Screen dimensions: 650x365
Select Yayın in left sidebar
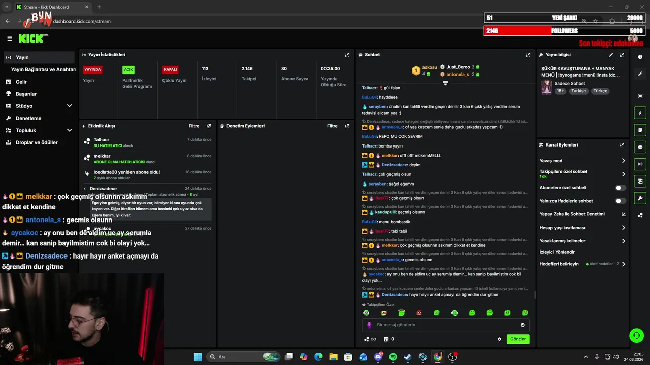click(x=39, y=57)
